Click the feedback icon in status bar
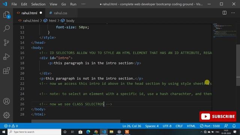The image size is (240, 135). [x=226, y=126]
